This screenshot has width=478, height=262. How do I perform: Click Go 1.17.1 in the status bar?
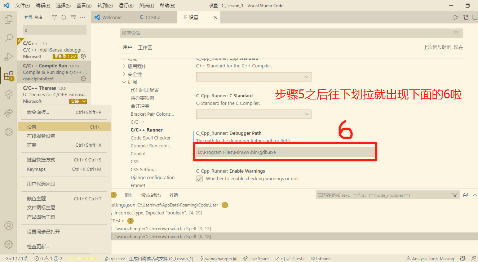[x=16, y=258]
